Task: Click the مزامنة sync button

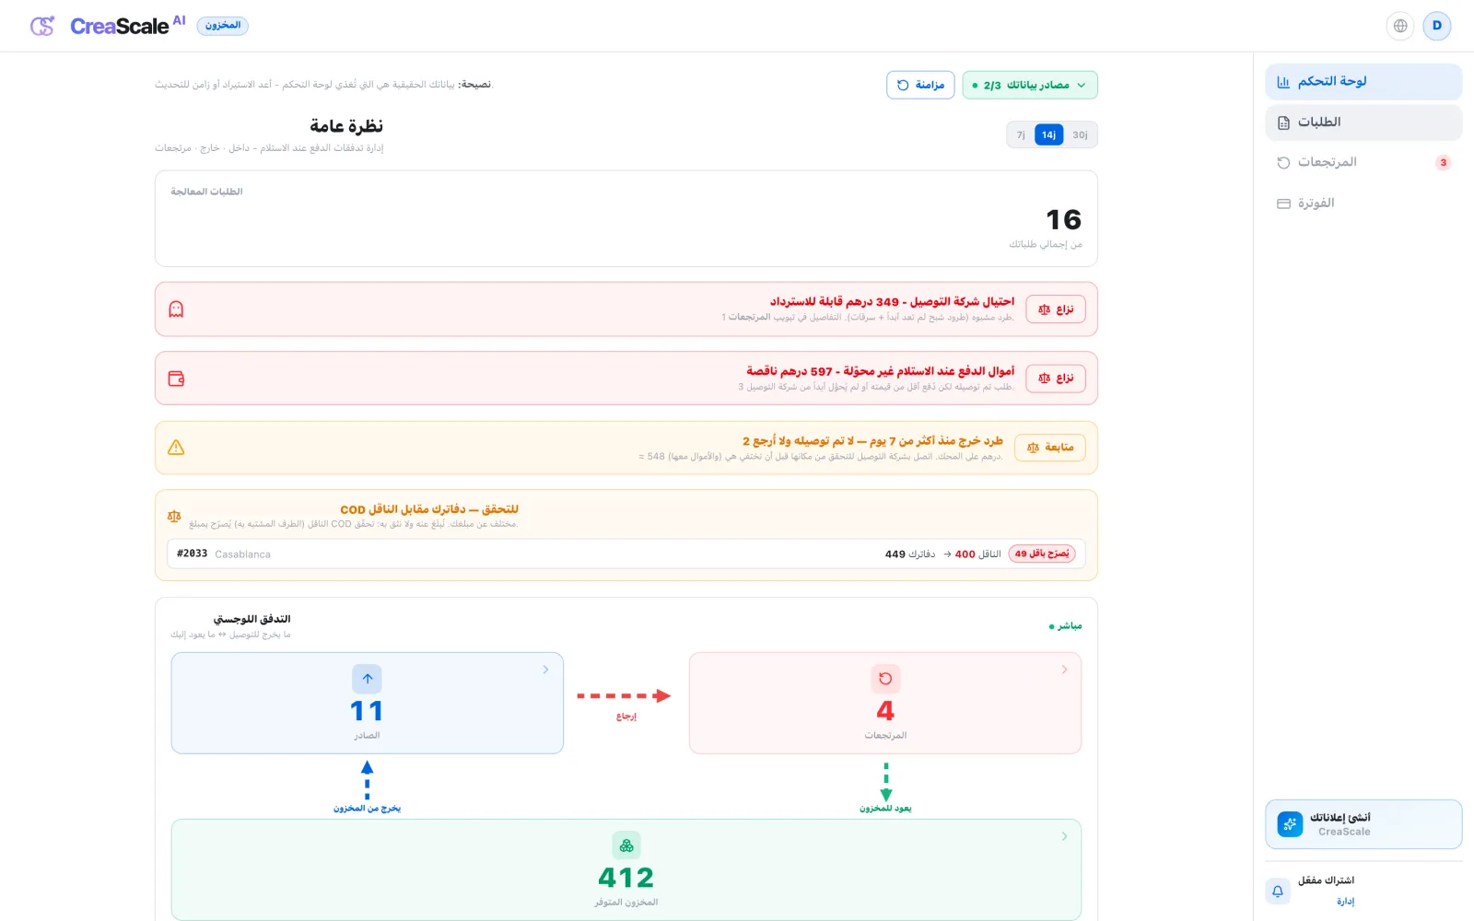Action: pyautogui.click(x=920, y=85)
